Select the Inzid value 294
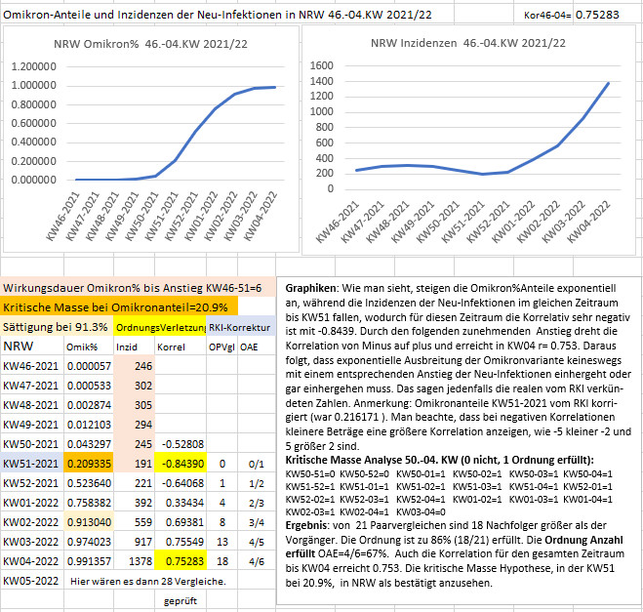Image resolution: width=643 pixels, height=612 pixels. pos(134,425)
